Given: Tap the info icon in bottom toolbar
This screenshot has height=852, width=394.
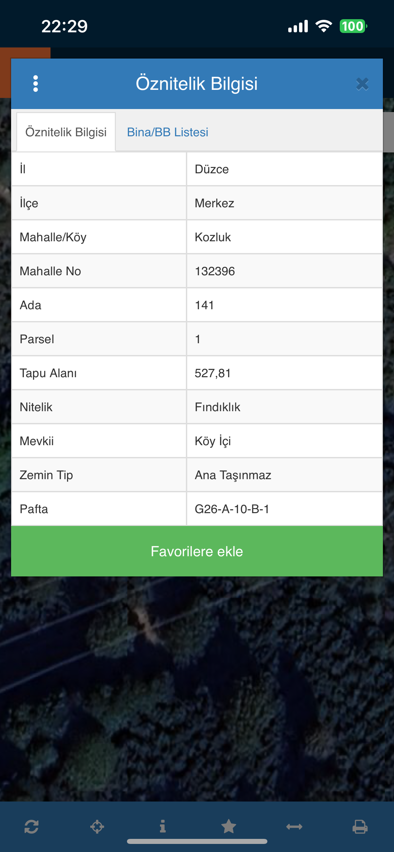Looking at the screenshot, I should pyautogui.click(x=163, y=826).
